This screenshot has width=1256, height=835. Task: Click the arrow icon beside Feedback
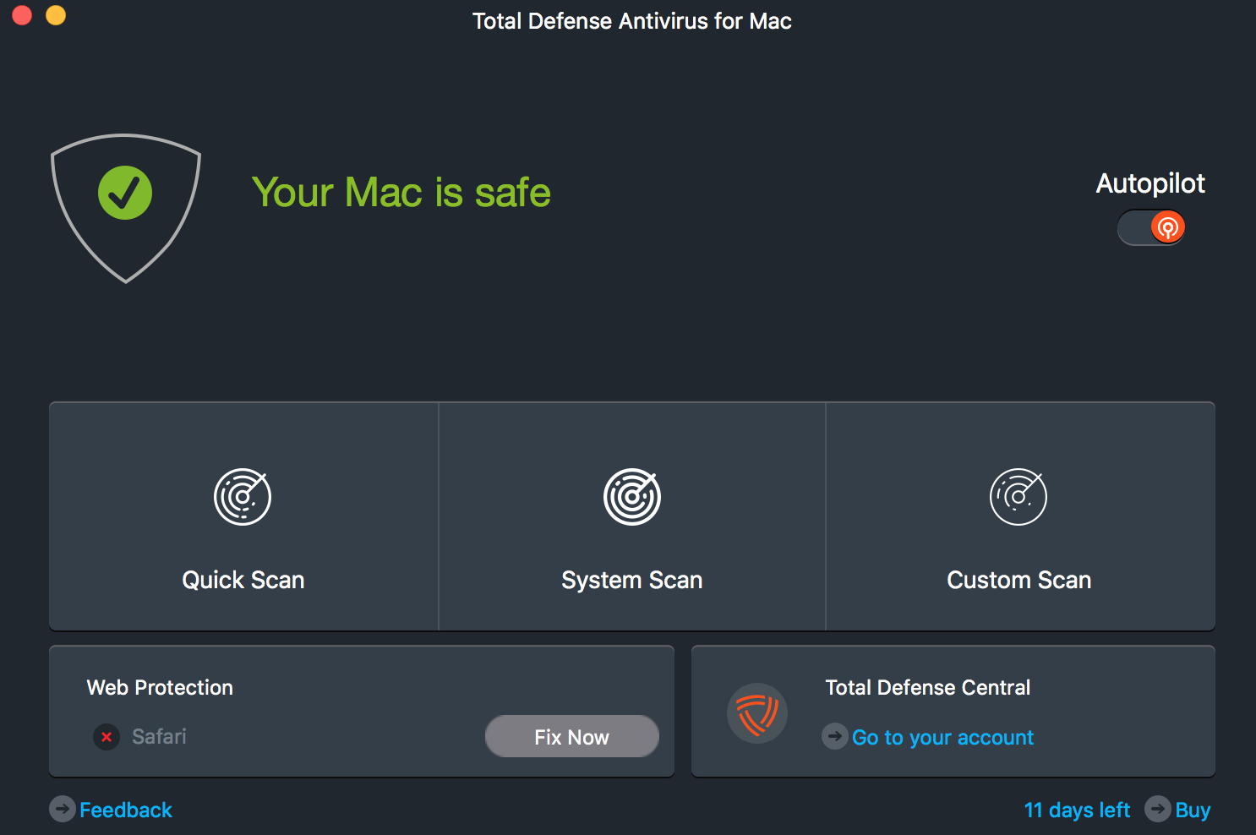(63, 809)
